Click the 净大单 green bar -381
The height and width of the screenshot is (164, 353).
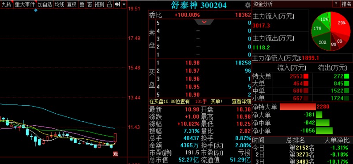pyautogui.click(x=319, y=115)
